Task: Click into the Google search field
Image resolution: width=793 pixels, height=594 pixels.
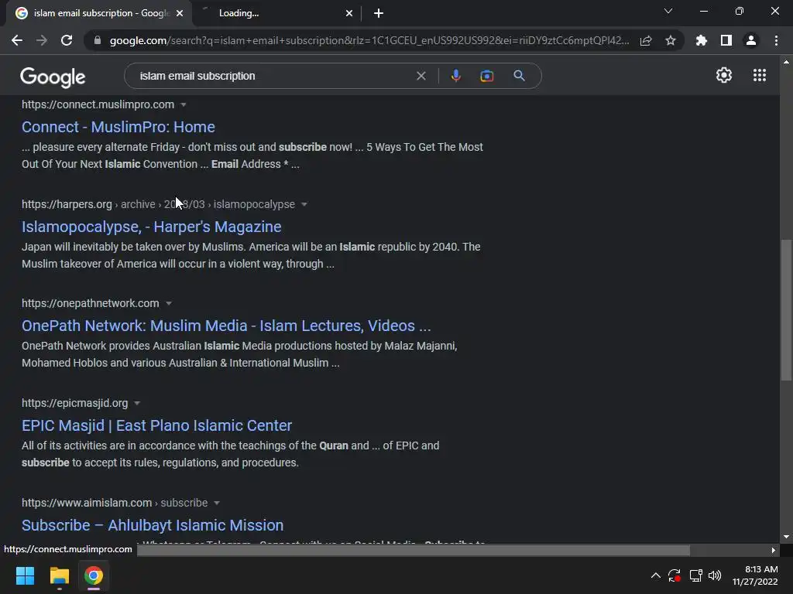Action: (273, 76)
